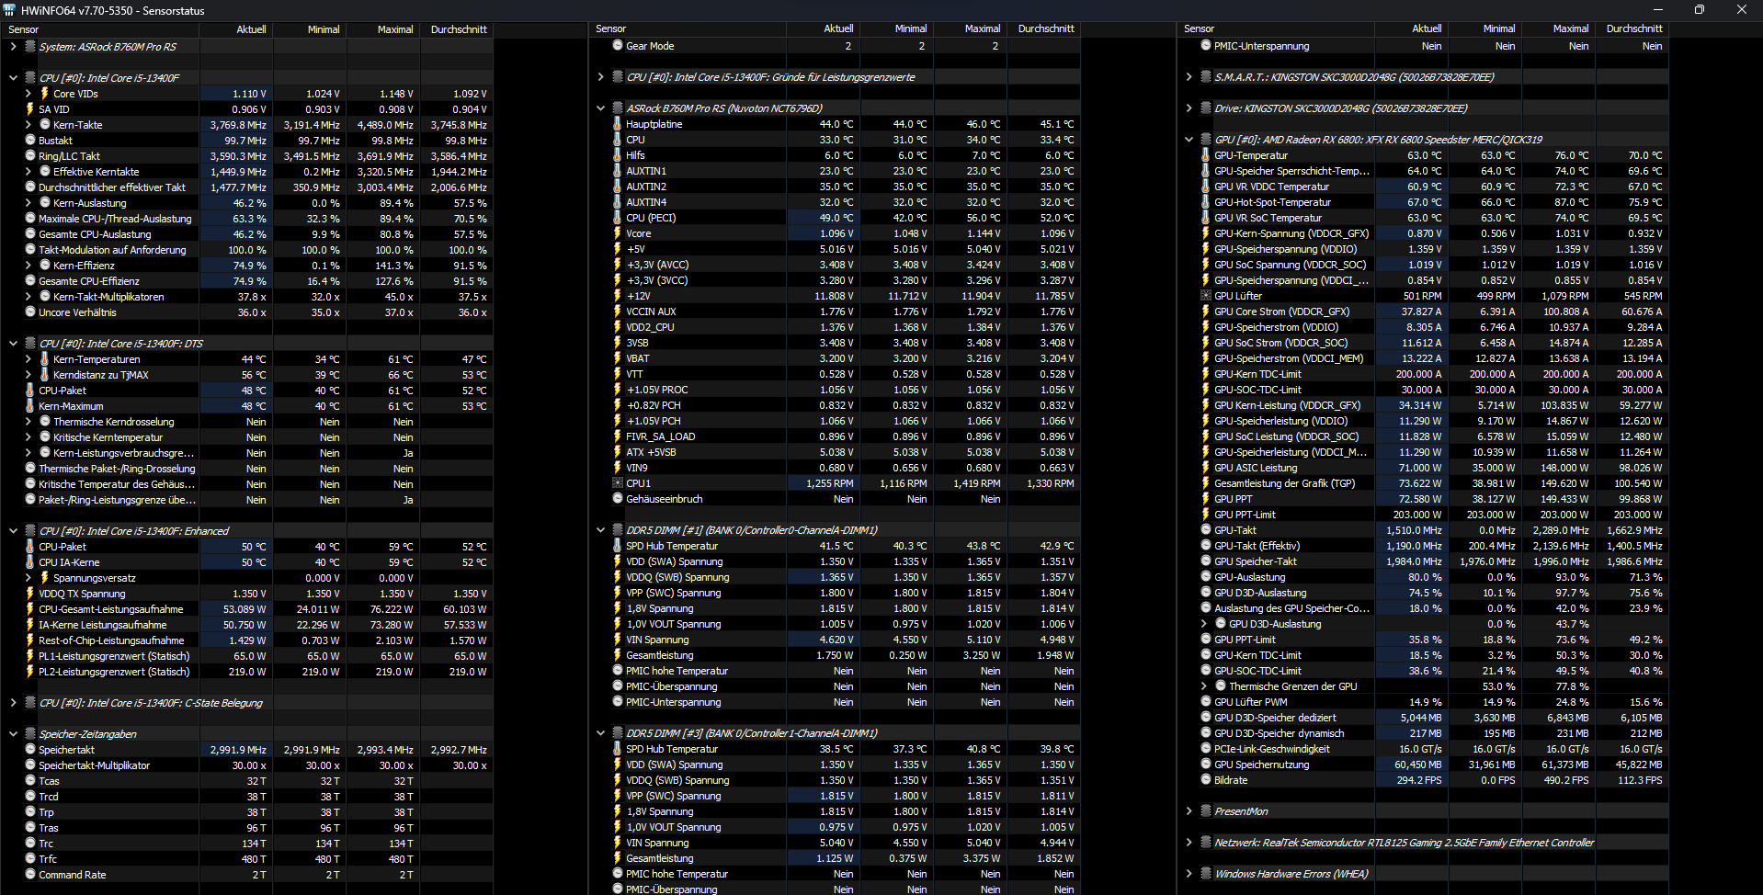The height and width of the screenshot is (895, 1763).
Task: Click the bolt icon beside +12V
Action: pos(618,296)
